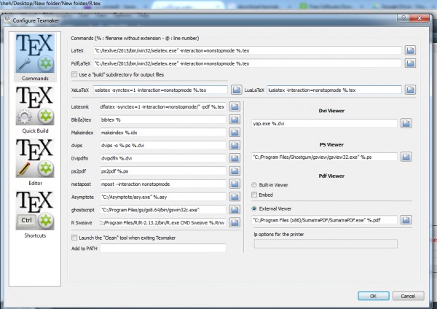Toggle Launch the "Clean" tool checkbox

tap(74, 237)
